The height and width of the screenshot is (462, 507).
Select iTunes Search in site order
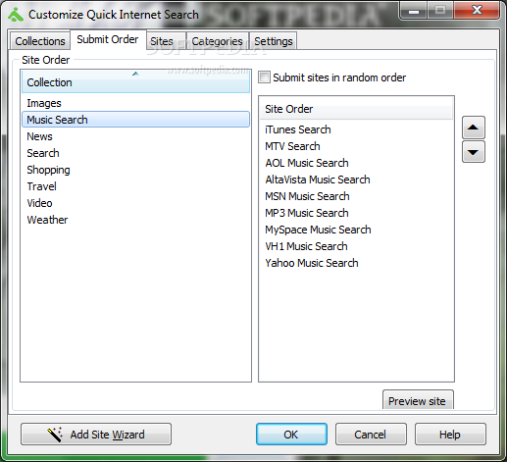(x=356, y=129)
